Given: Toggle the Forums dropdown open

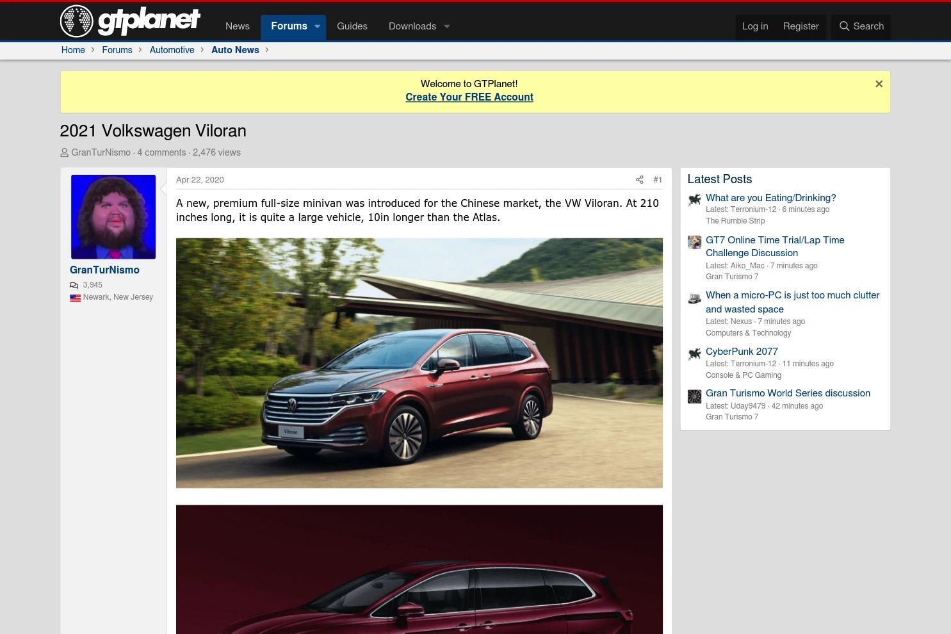Looking at the screenshot, I should (x=317, y=26).
